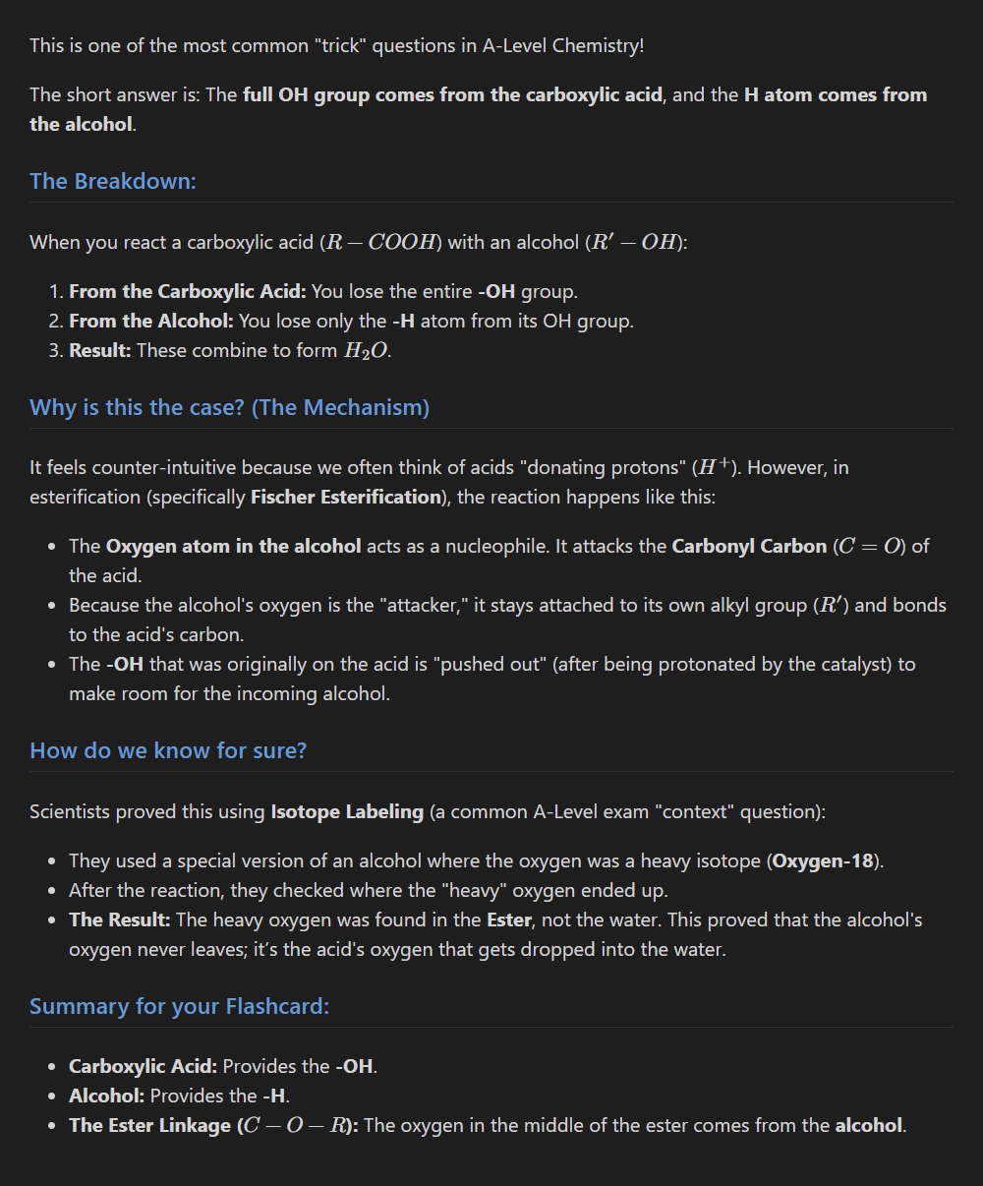Click "The Ester Linkage" summary bullet label

[x=151, y=1126]
